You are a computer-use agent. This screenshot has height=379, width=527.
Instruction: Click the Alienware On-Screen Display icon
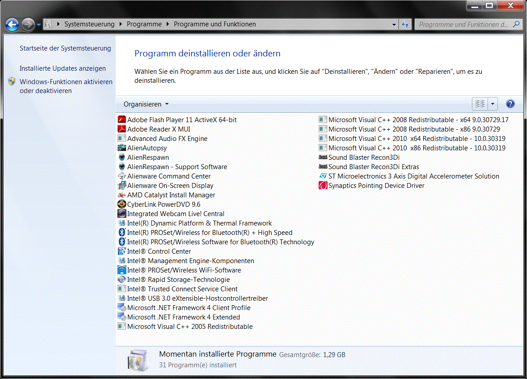(x=122, y=185)
